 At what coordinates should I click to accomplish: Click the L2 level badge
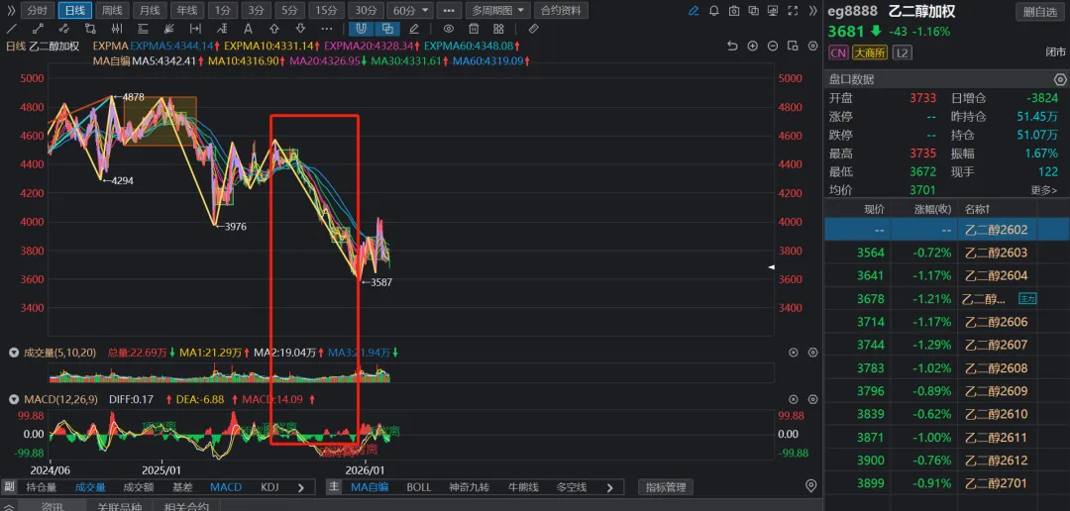click(903, 52)
